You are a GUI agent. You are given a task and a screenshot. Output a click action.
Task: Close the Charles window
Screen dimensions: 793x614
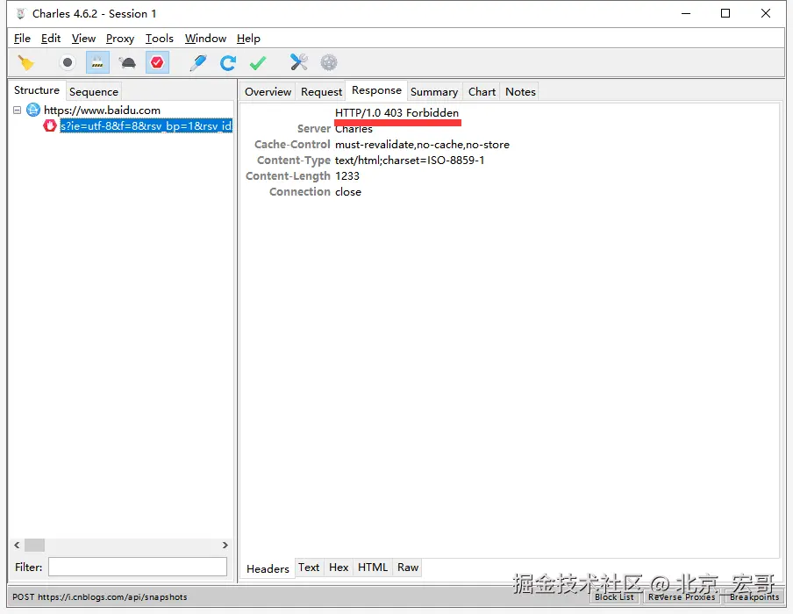tap(766, 14)
